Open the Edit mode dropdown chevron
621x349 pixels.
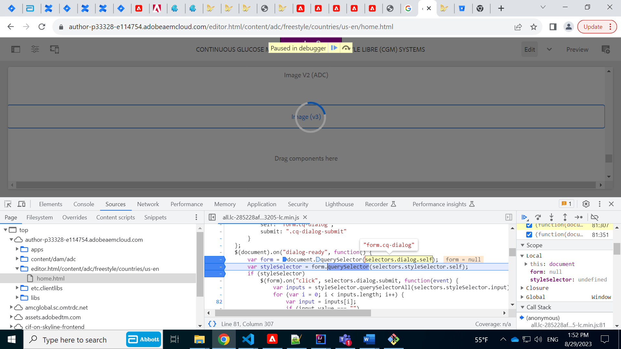pos(549,49)
